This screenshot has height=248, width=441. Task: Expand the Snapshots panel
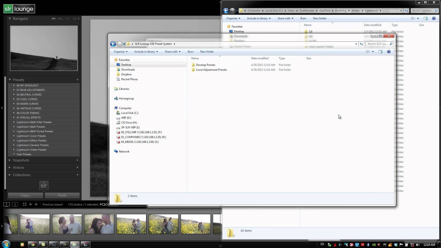pyautogui.click(x=10, y=160)
